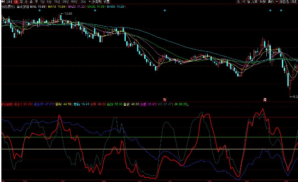Toggle the MA5 moving average label
This screenshot has height=182, width=298.
pos(38,6)
